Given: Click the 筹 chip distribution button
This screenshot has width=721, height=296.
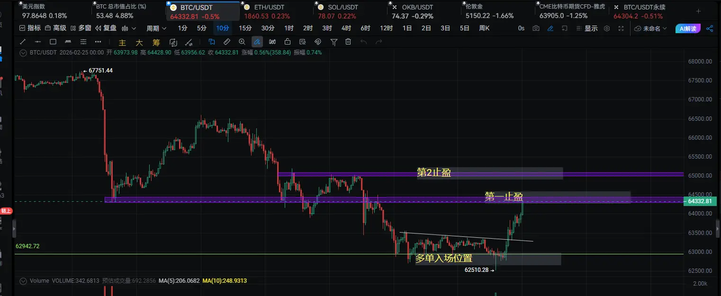Looking at the screenshot, I should point(156,42).
